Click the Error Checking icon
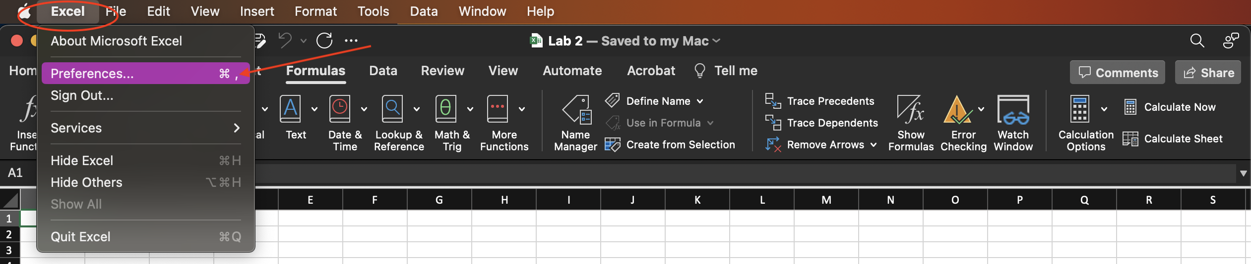 957,110
